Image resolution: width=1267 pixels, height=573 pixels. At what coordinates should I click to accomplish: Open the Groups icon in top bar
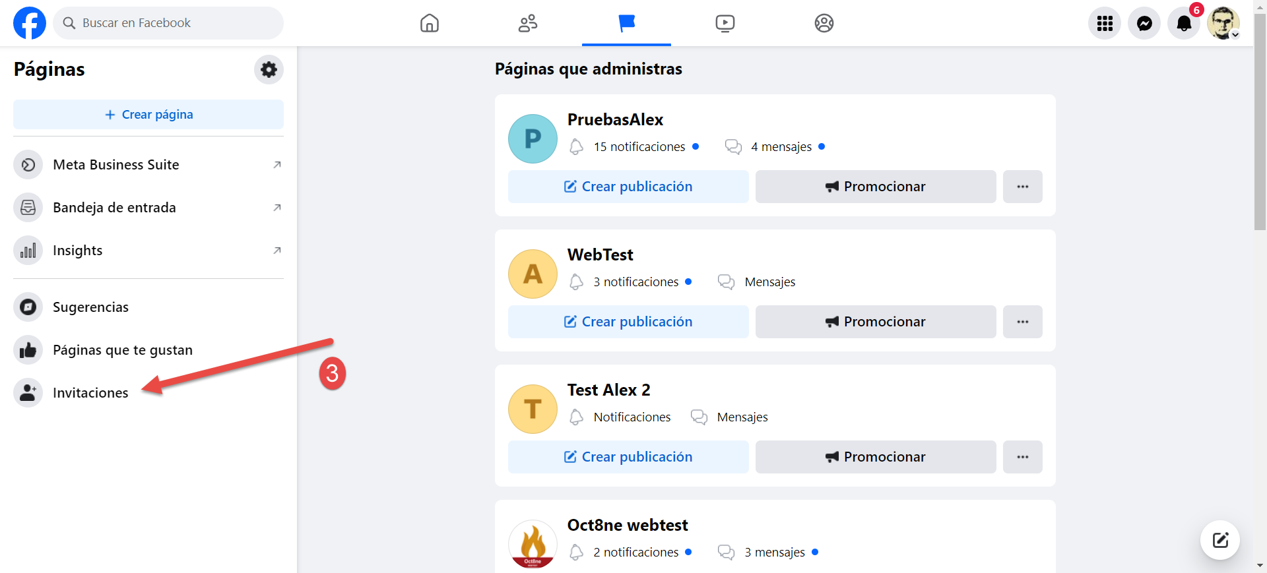tap(824, 23)
